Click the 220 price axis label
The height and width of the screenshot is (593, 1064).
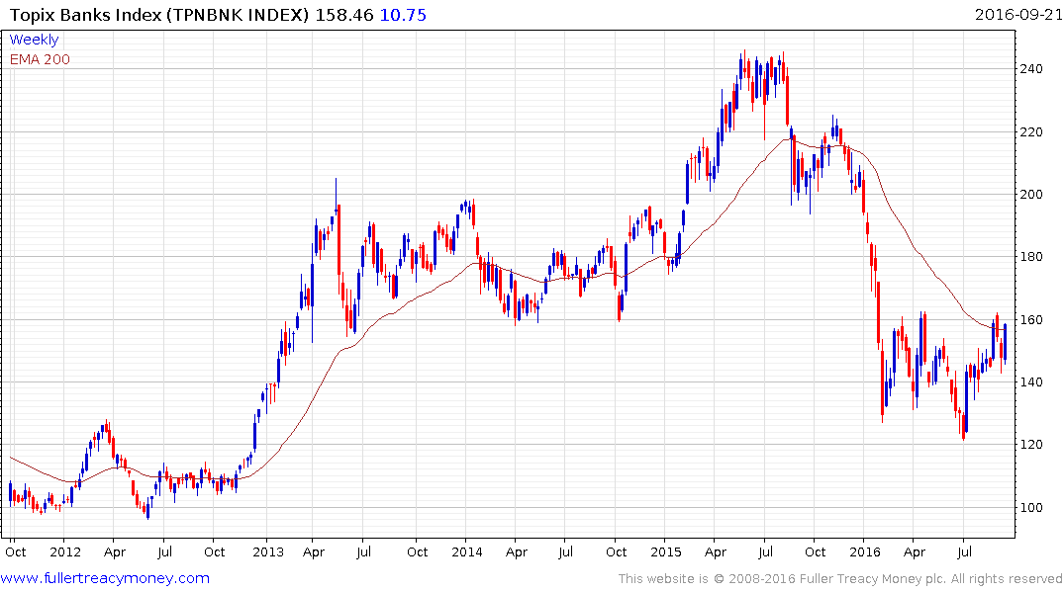[1031, 131]
